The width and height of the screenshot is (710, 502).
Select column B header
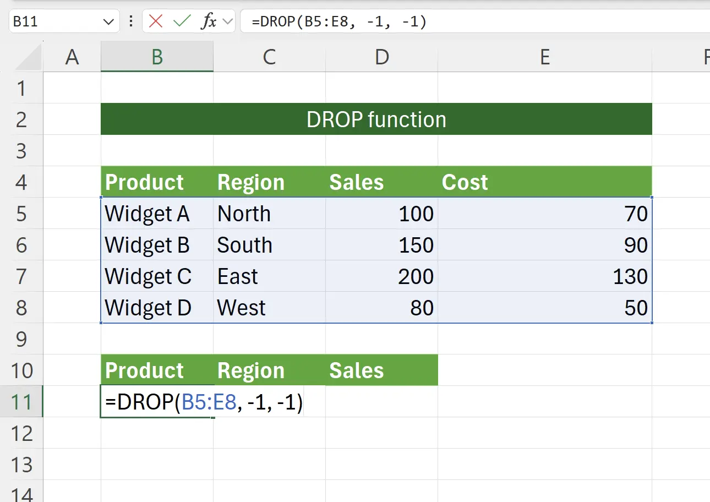(157, 57)
